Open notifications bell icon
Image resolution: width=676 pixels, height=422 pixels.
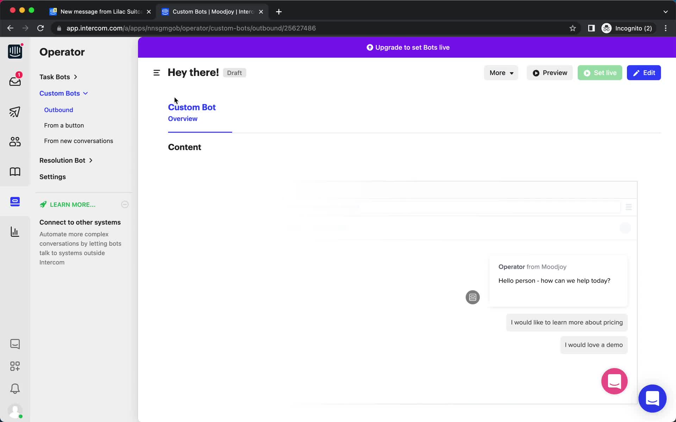(15, 389)
